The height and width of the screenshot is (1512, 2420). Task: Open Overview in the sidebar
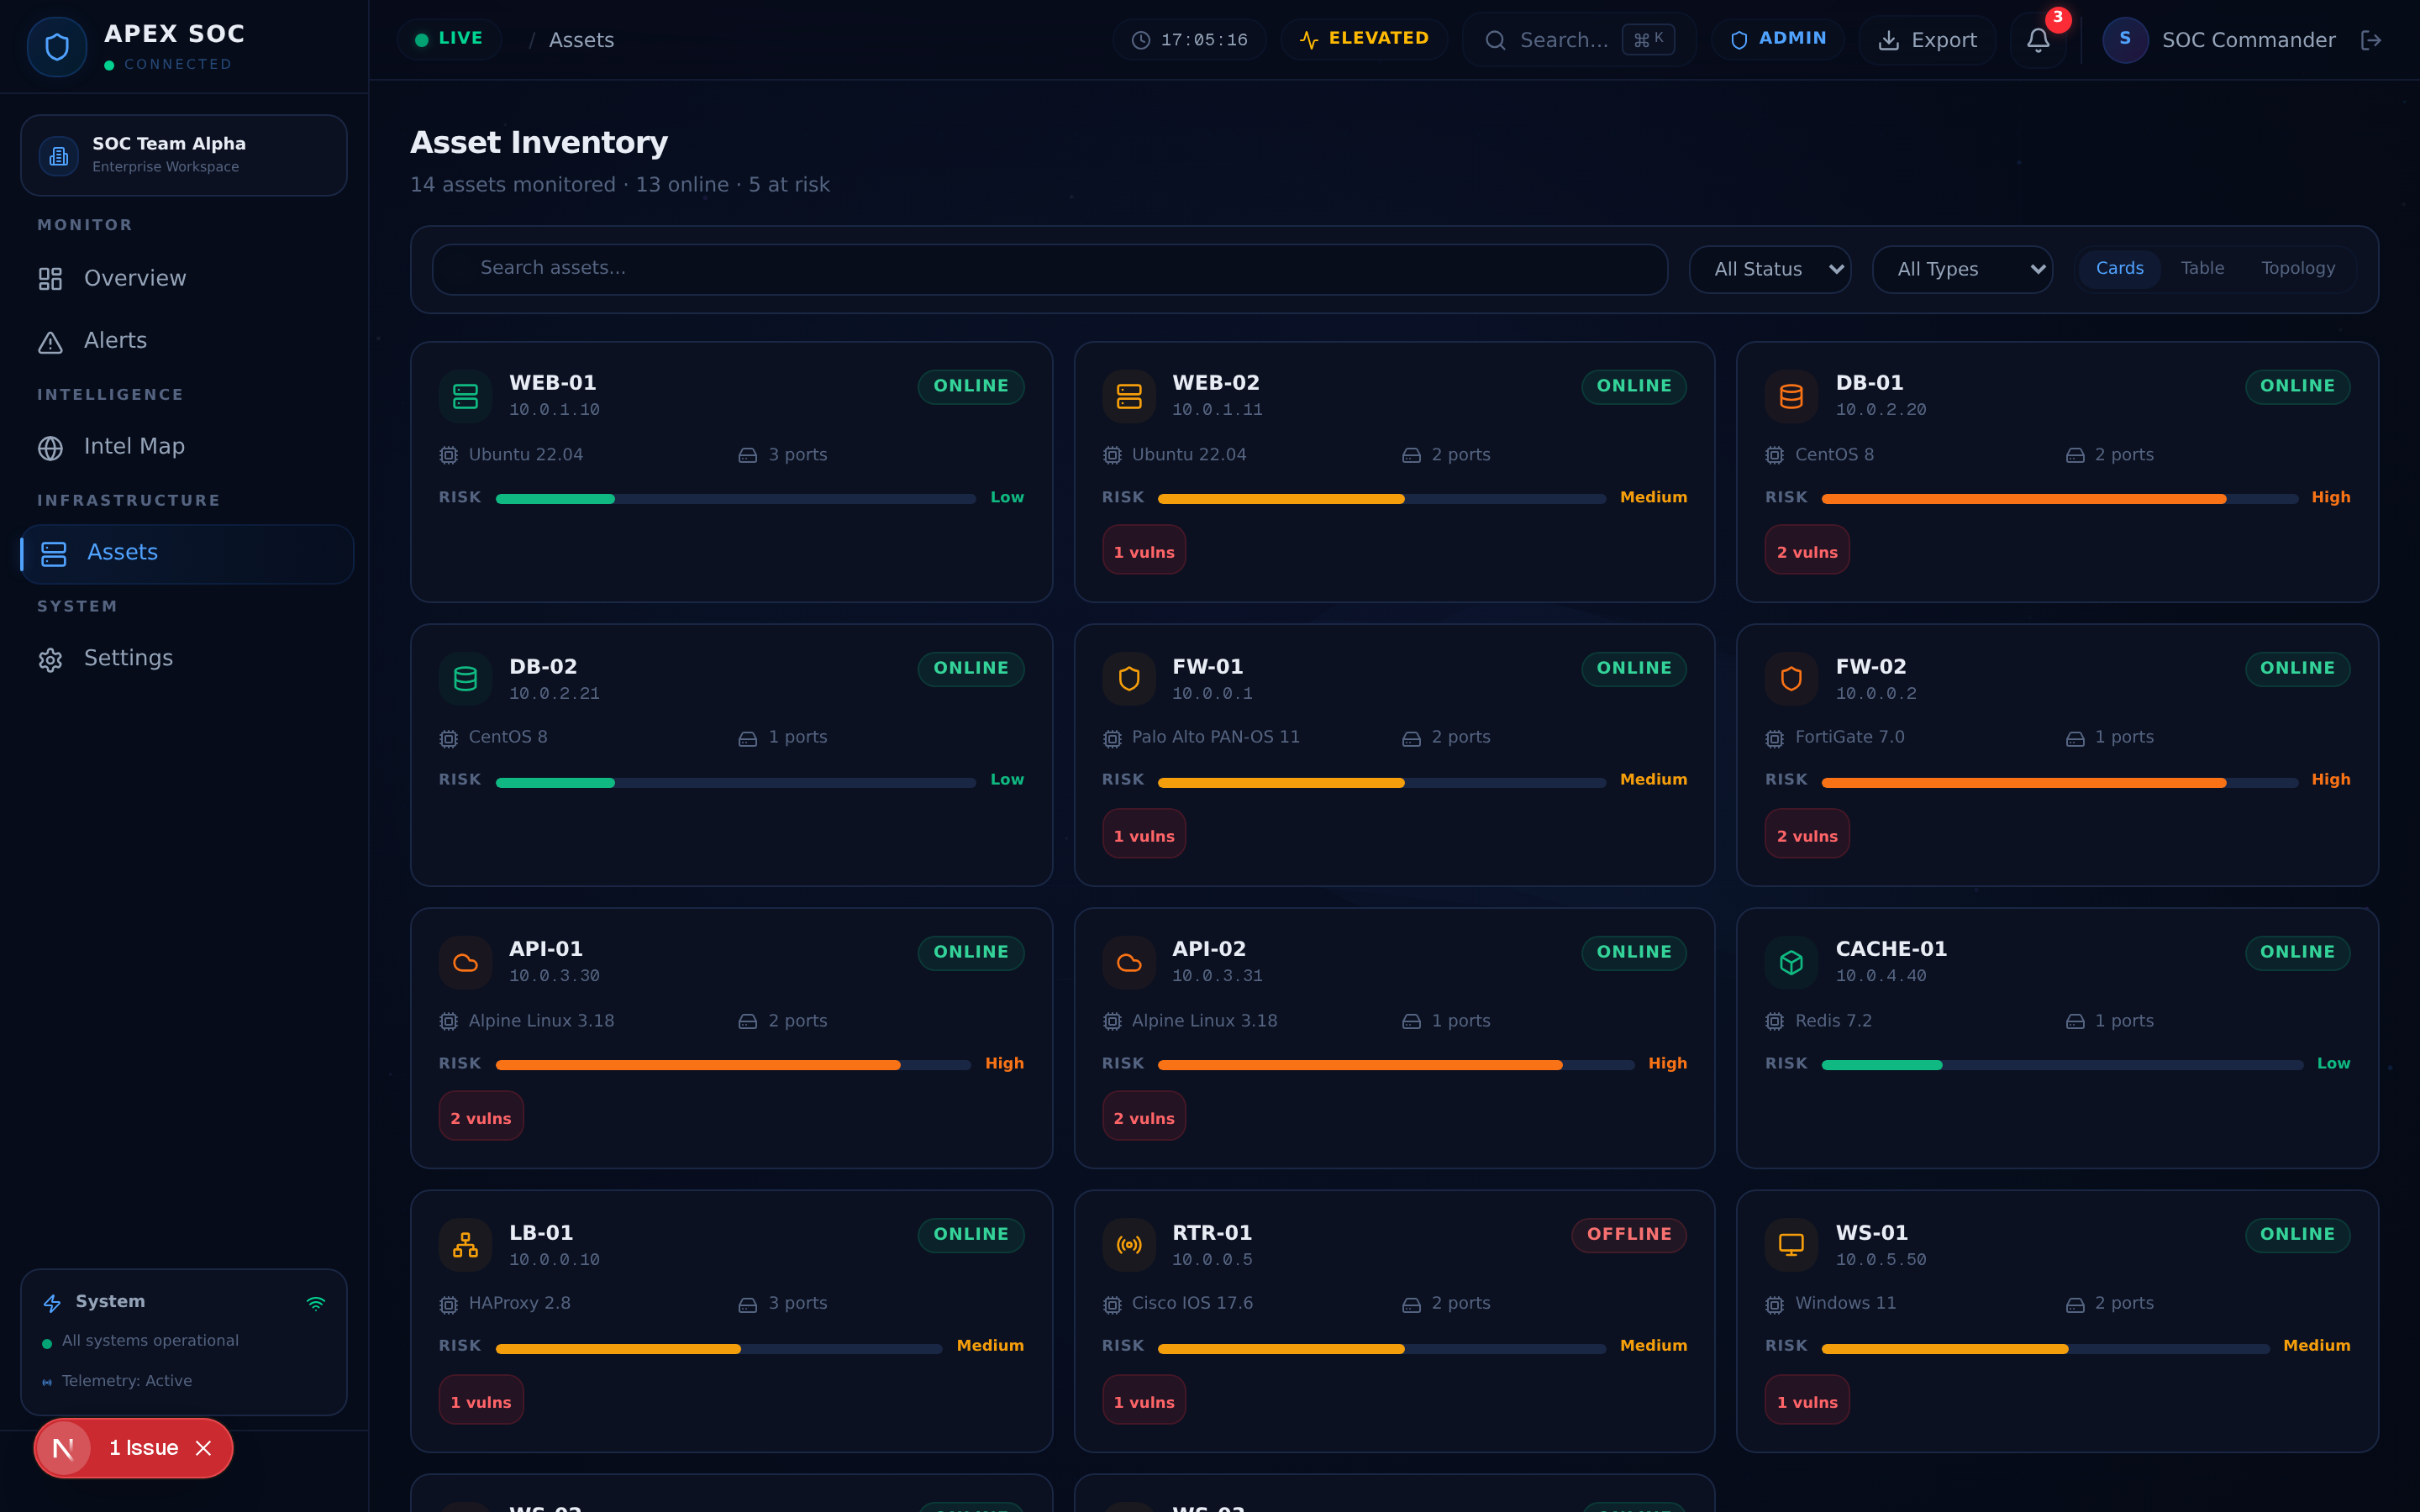(x=186, y=278)
